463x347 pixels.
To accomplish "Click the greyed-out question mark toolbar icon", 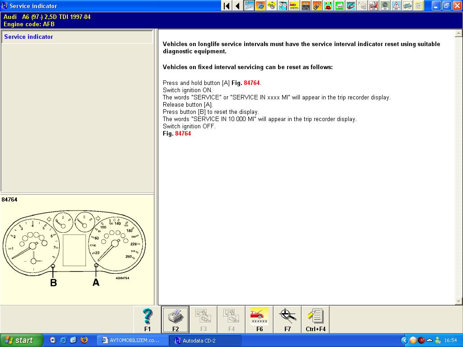I will coord(362,6).
